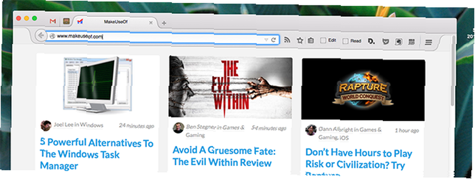This screenshot has width=475, height=179.
Task: Show bookmarks list clipboard icon
Action: click(310, 40)
